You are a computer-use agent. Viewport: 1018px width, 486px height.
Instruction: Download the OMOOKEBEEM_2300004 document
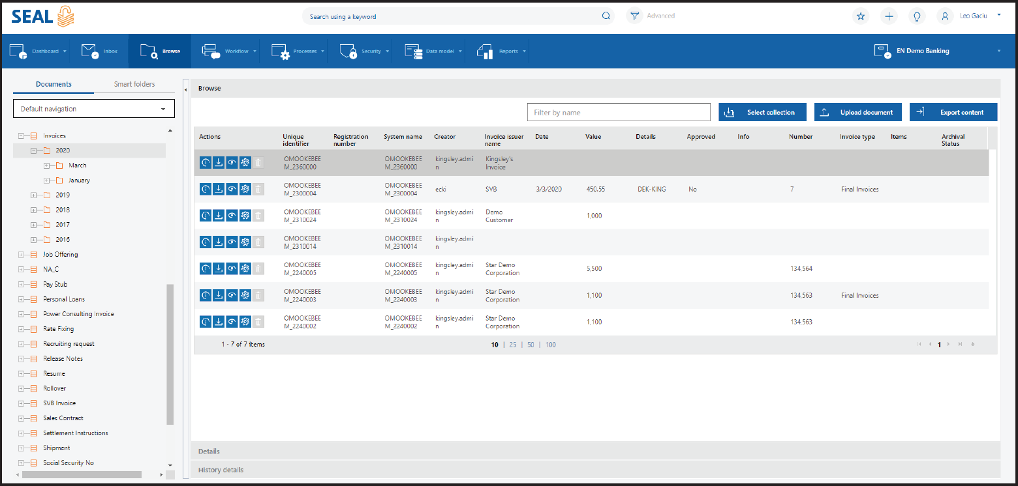pyautogui.click(x=219, y=189)
